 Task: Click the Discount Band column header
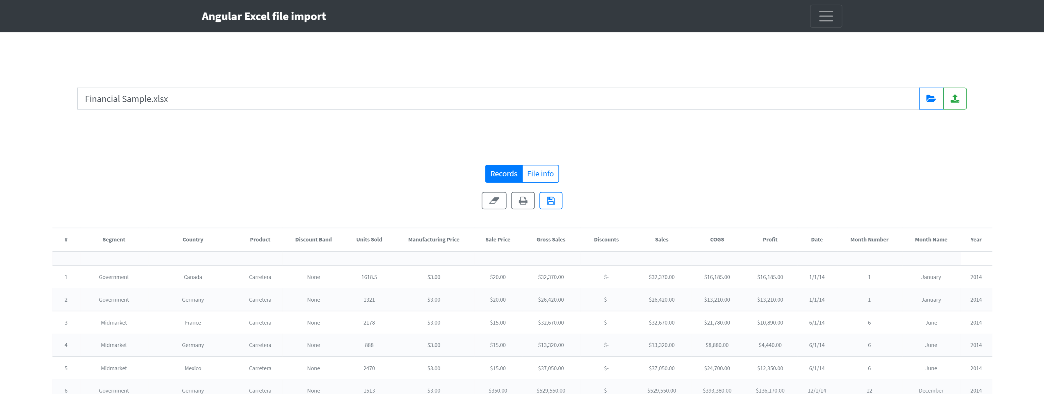pyautogui.click(x=313, y=239)
